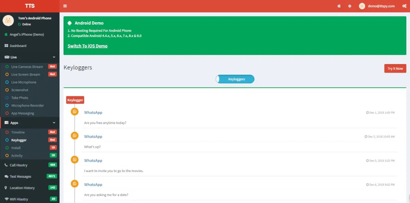The width and height of the screenshot is (410, 203).
Task: Open Live Microphone
Action: [24, 82]
